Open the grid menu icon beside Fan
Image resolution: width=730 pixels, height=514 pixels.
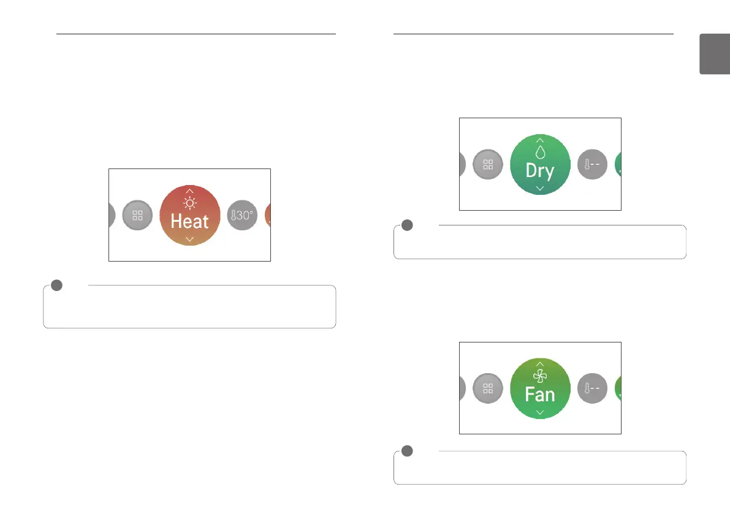coord(488,388)
